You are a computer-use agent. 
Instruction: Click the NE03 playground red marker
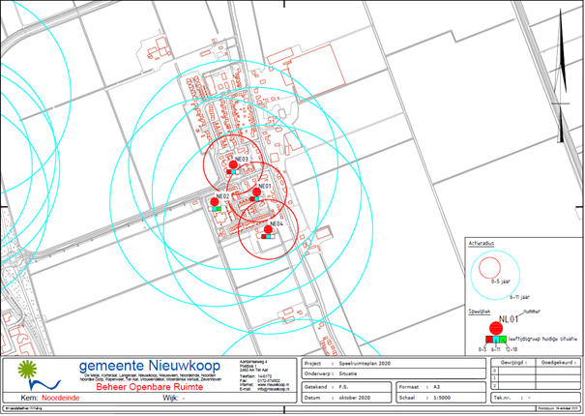(x=232, y=166)
